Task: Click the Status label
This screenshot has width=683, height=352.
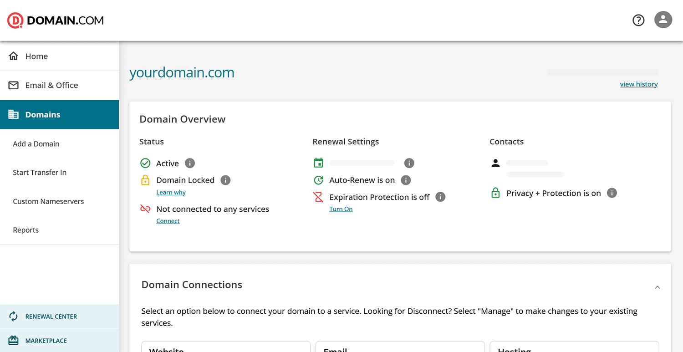Action: pyautogui.click(x=152, y=142)
